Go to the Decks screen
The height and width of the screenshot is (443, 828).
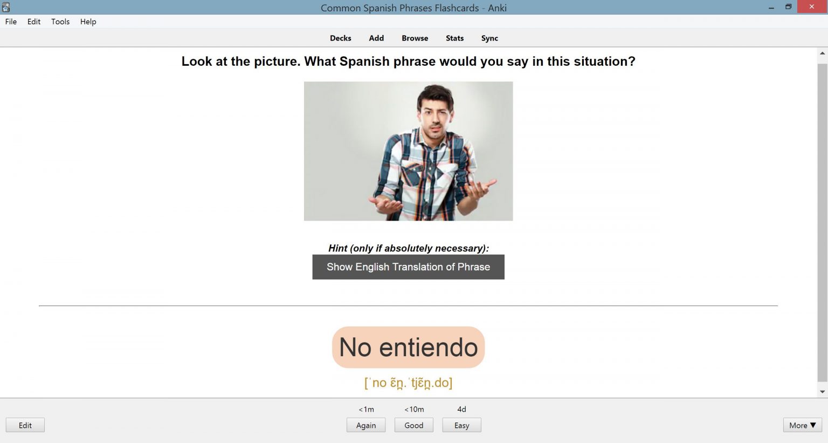click(340, 38)
